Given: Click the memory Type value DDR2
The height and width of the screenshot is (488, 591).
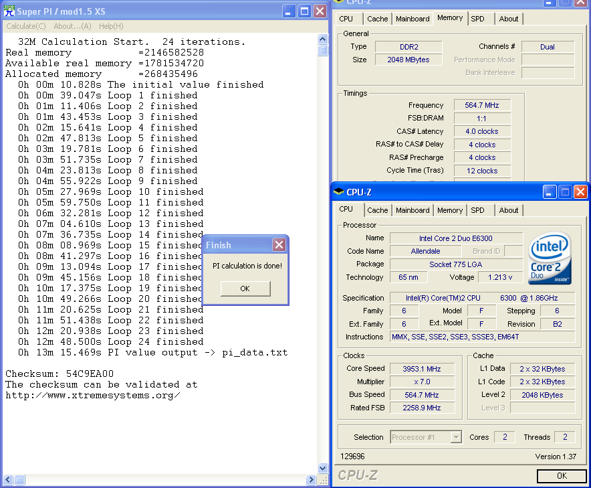Looking at the screenshot, I should (x=408, y=47).
